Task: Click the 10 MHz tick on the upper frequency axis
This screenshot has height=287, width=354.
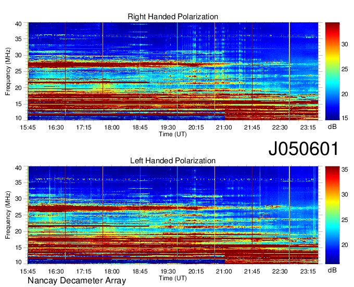Action: coord(18,118)
